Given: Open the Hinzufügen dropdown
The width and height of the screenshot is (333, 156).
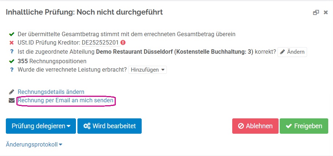Looking at the screenshot, I should click(x=148, y=70).
